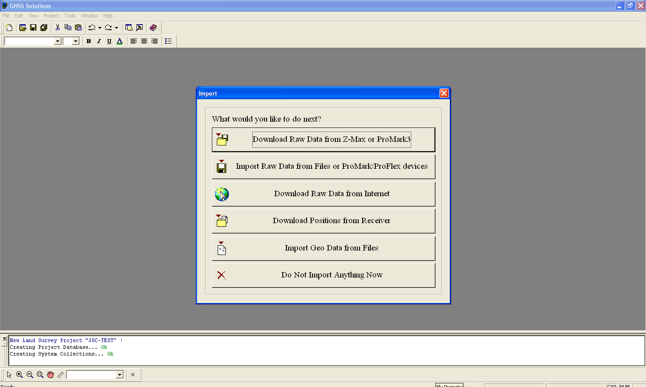
Task: Open the View menu
Action: point(33,16)
